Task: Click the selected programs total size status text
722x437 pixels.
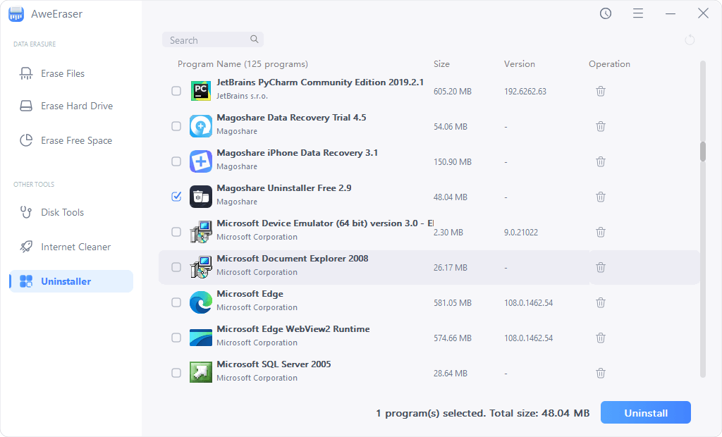Action: click(482, 413)
